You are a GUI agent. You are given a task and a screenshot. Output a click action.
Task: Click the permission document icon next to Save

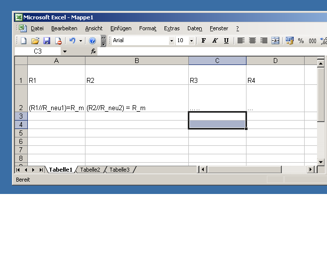point(58,41)
